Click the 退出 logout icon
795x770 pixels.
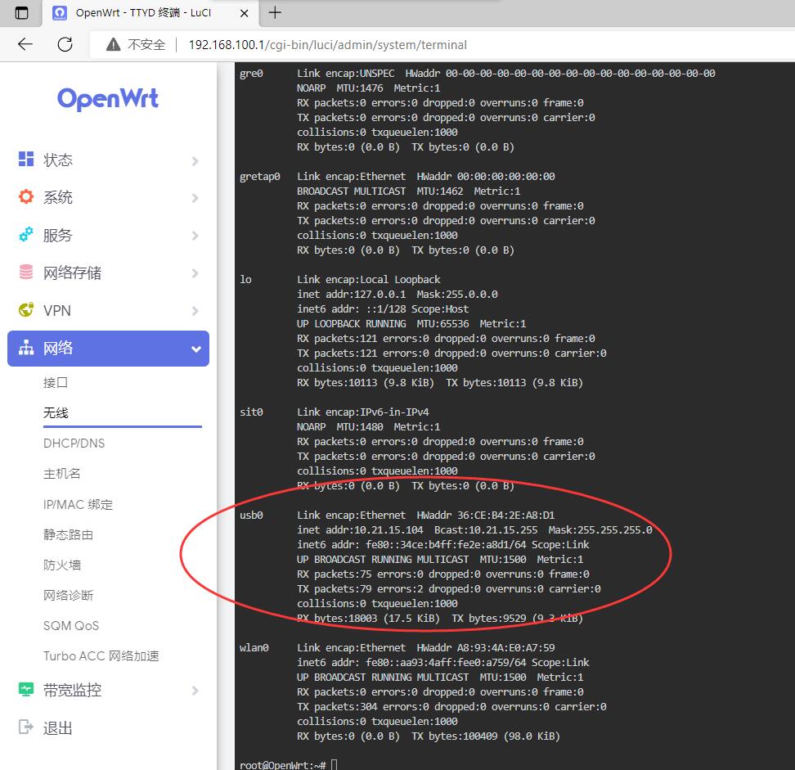coord(26,727)
